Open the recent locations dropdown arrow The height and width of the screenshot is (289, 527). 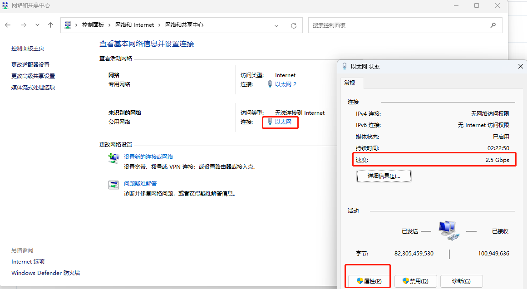click(x=37, y=25)
